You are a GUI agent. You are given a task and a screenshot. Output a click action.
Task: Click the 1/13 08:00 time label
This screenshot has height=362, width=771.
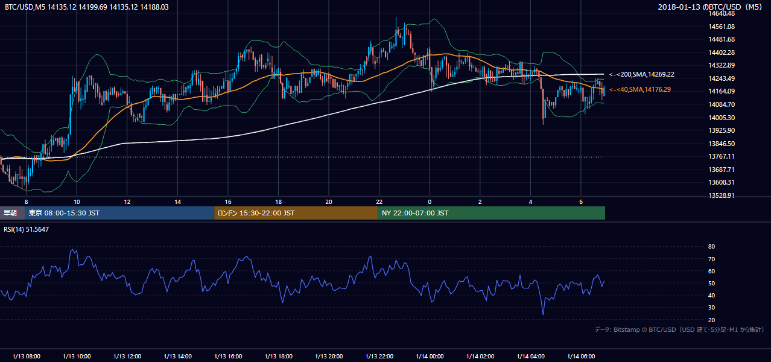click(x=26, y=356)
